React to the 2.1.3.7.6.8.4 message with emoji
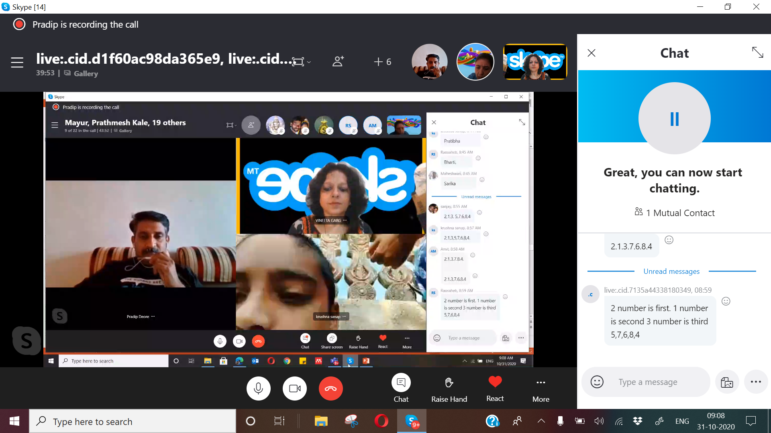771x433 pixels. click(669, 240)
